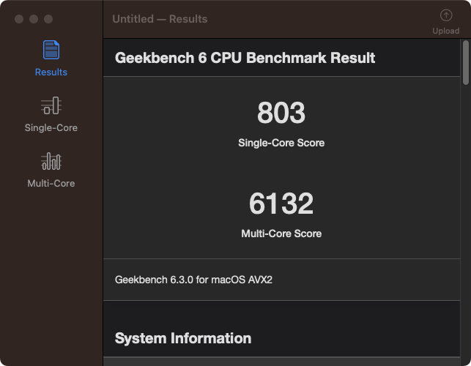The width and height of the screenshot is (471, 366).
Task: Click the 'Geekbench 6.3.0 for macOS AVX2' text
Action: [193, 280]
